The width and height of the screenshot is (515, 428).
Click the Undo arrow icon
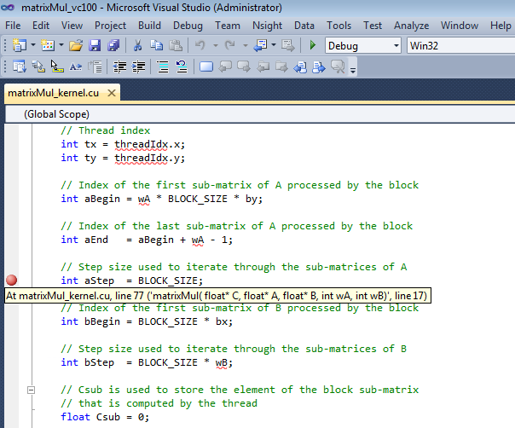[x=200, y=45]
